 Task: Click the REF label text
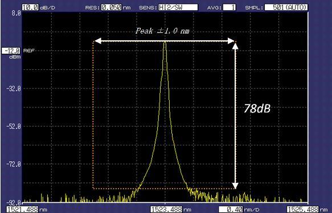point(29,51)
